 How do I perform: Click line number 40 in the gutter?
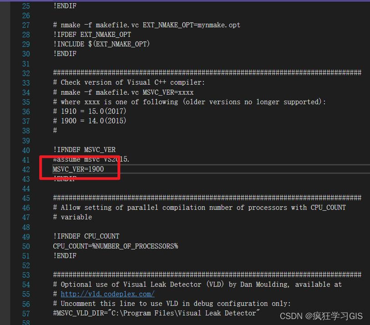[26, 150]
